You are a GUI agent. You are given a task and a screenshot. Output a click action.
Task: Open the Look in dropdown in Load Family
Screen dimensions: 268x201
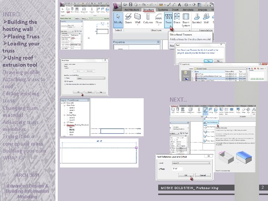coord(221,69)
